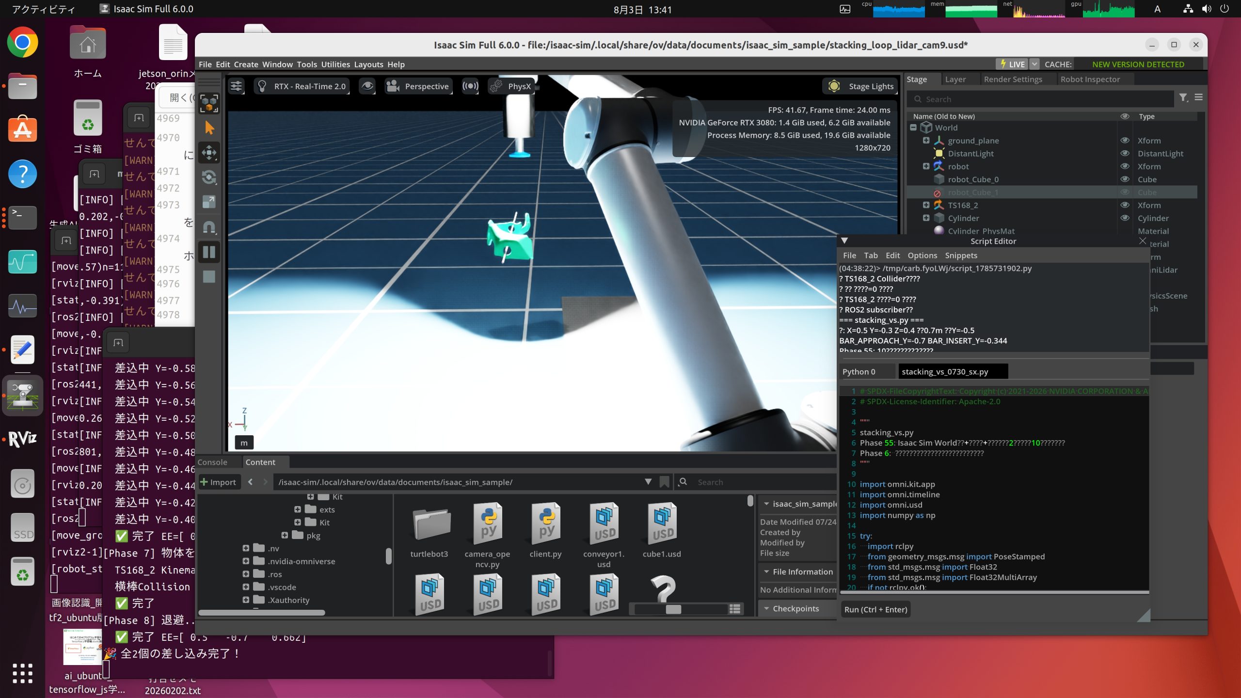Image resolution: width=1241 pixels, height=698 pixels.
Task: Open the LIVE options dropdown arrow
Action: pyautogui.click(x=1034, y=64)
